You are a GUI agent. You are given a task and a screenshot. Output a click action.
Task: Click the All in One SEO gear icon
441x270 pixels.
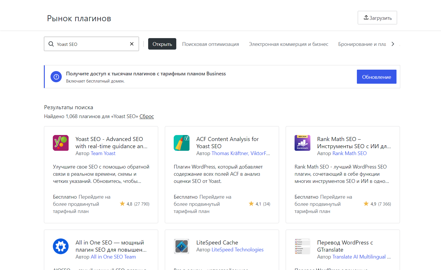[x=61, y=246]
